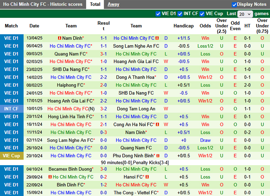Click red card icon beside Nam Dinh on 13/04/25

point(60,38)
